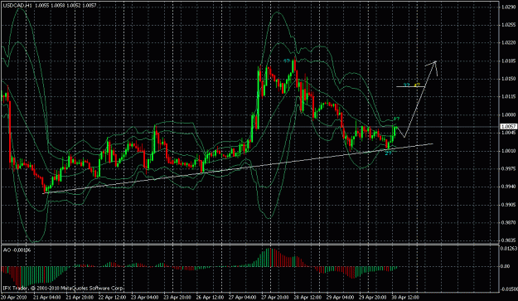
Task: Select the 0.01263 AO scale value
Action: (x=509, y=248)
